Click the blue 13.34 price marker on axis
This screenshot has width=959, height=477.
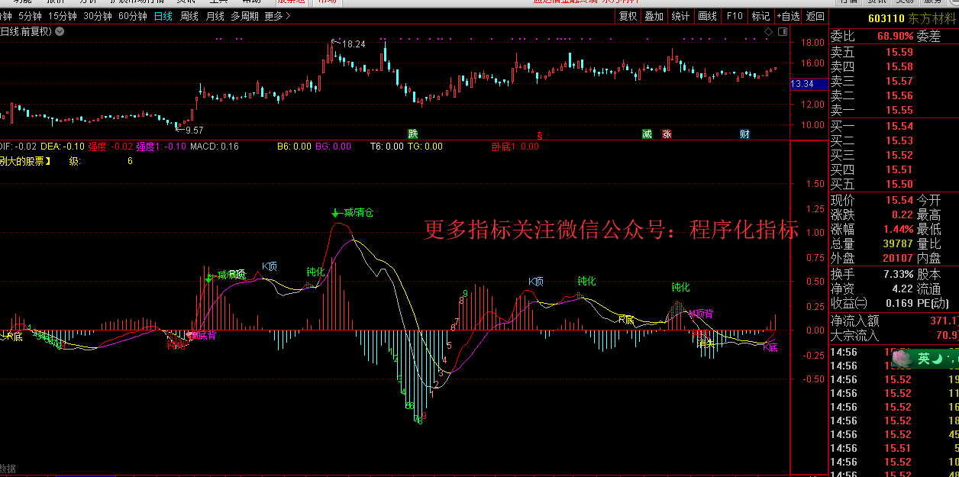point(802,84)
